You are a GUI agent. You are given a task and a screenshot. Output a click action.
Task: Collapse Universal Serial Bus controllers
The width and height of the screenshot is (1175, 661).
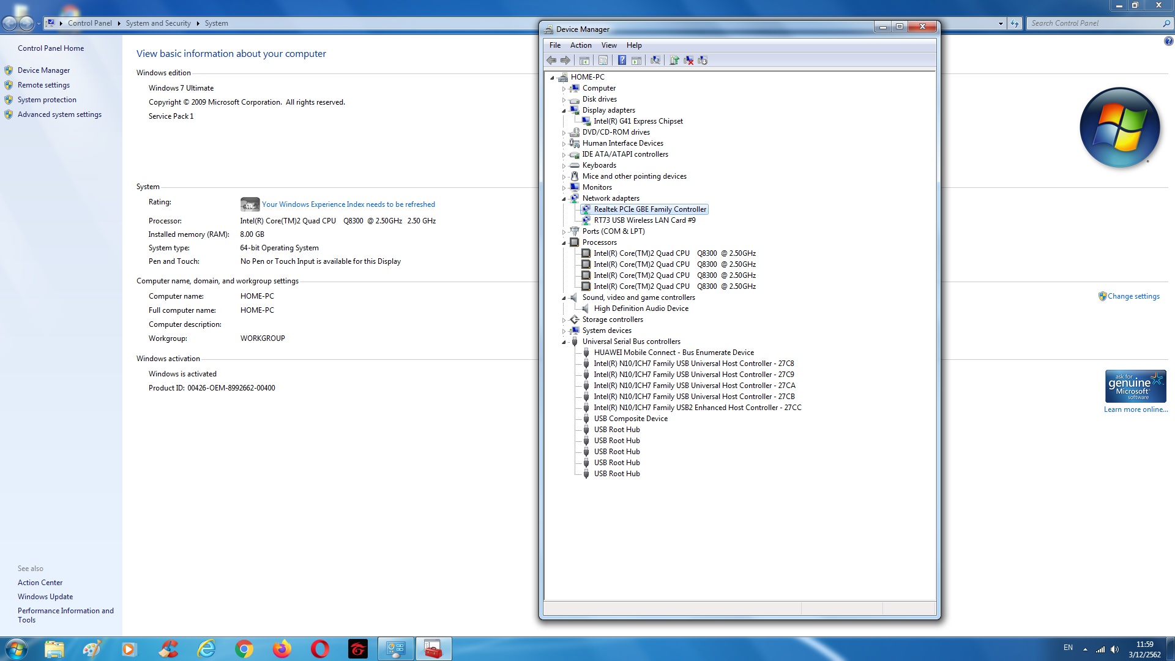(564, 342)
